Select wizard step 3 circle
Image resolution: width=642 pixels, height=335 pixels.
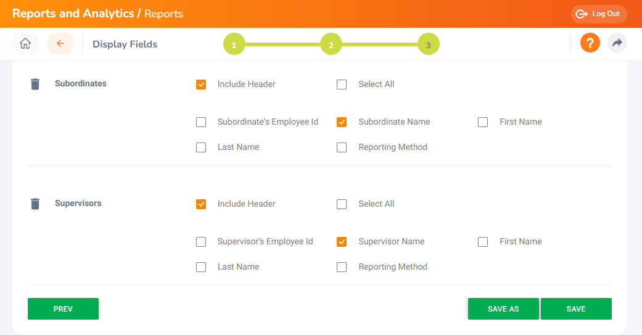(428, 44)
